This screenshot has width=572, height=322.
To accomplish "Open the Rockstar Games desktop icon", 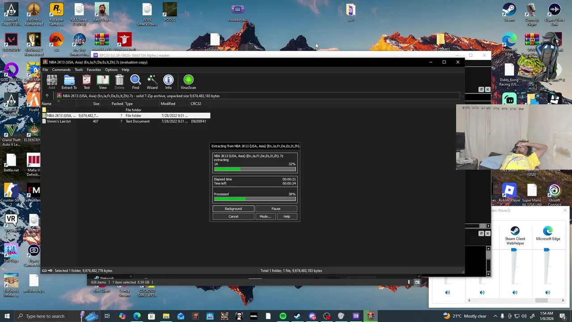I will tap(56, 15).
